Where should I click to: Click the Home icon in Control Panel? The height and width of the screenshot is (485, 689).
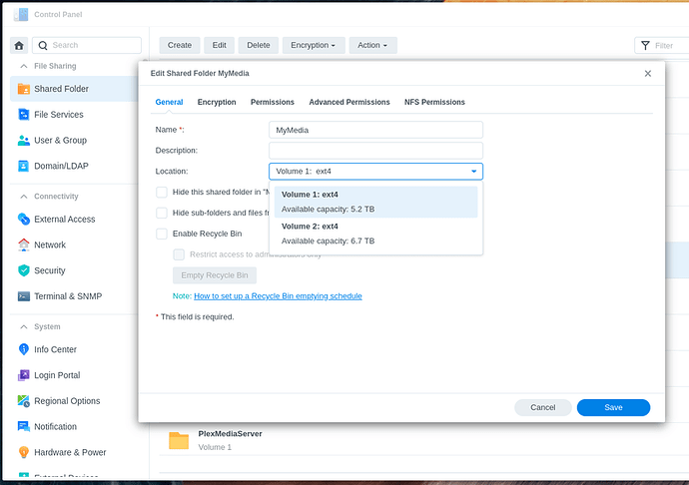point(19,45)
